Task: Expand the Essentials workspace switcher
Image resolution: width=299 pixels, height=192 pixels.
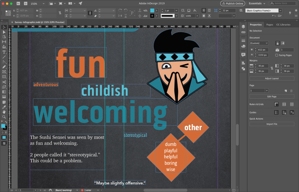Action: [257, 3]
